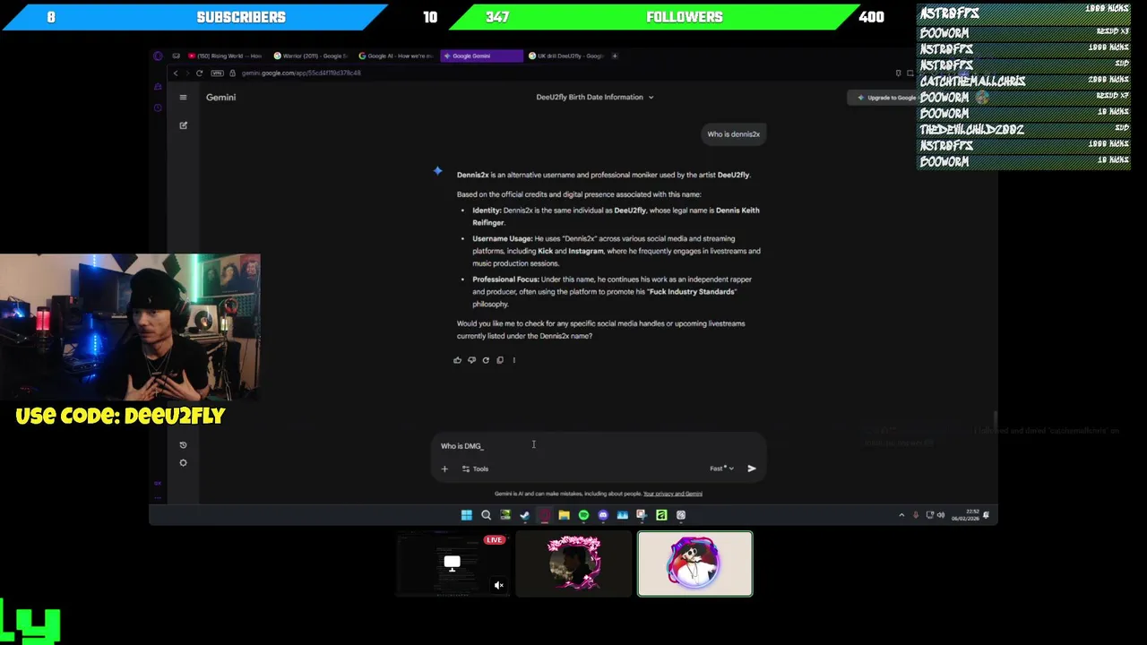The height and width of the screenshot is (645, 1147).
Task: Click the Gemini logo text in header
Action: click(220, 97)
